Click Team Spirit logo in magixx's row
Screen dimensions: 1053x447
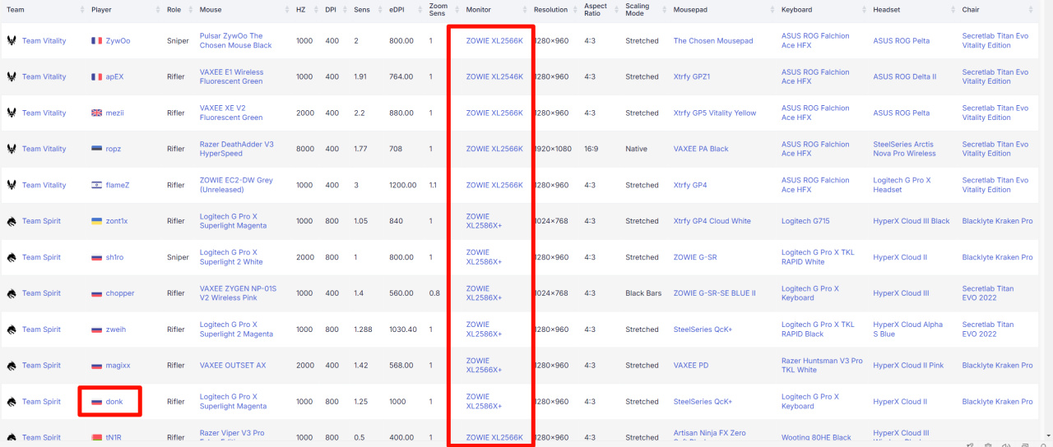pyautogui.click(x=12, y=366)
